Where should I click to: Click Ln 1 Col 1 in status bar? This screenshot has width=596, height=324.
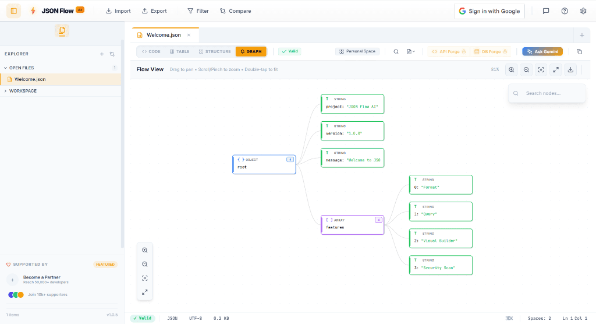(x=574, y=318)
